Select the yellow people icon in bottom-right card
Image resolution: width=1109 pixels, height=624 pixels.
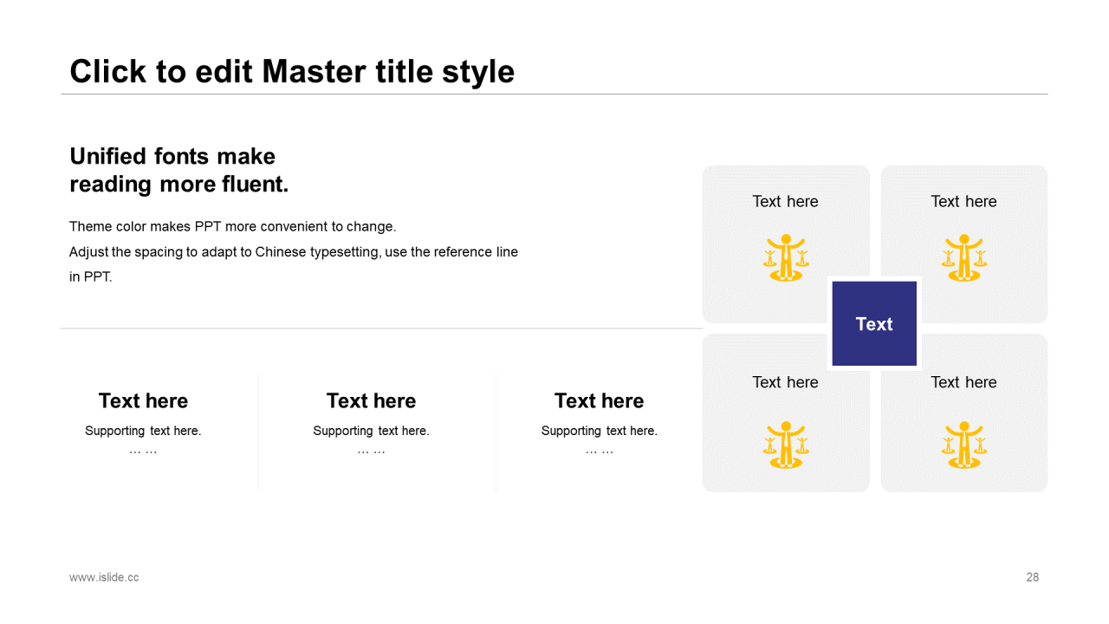(x=963, y=445)
